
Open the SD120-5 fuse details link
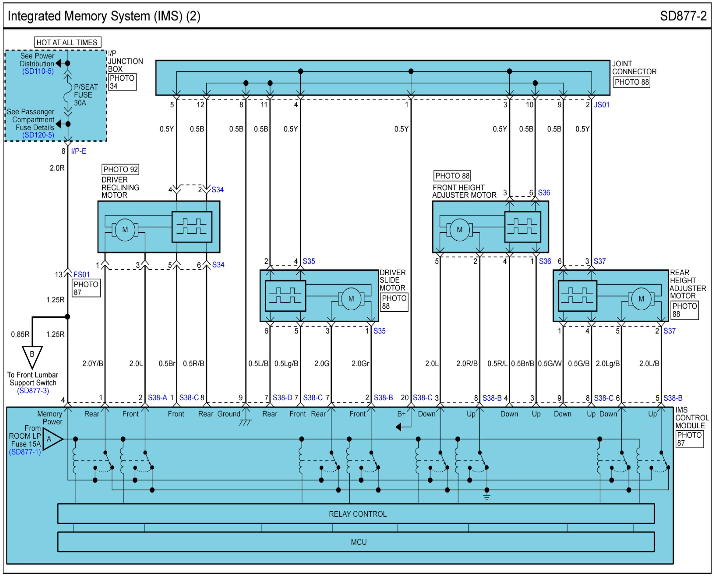pos(38,135)
